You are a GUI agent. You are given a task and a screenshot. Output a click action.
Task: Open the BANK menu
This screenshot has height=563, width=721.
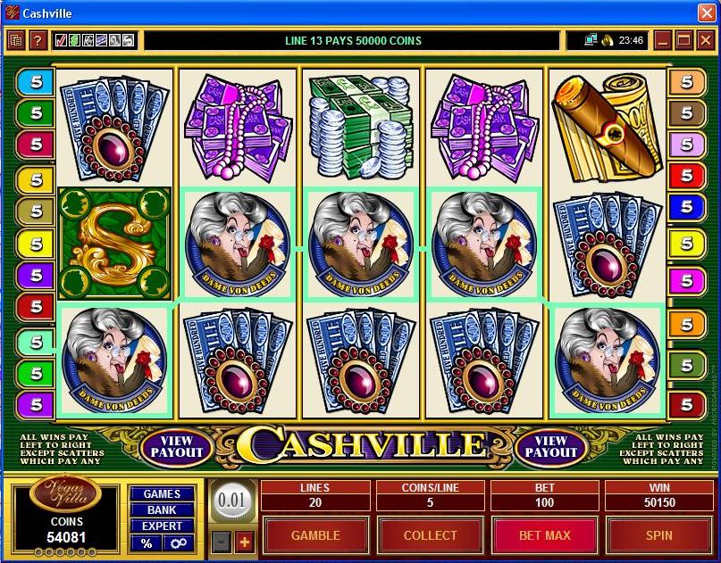click(162, 509)
